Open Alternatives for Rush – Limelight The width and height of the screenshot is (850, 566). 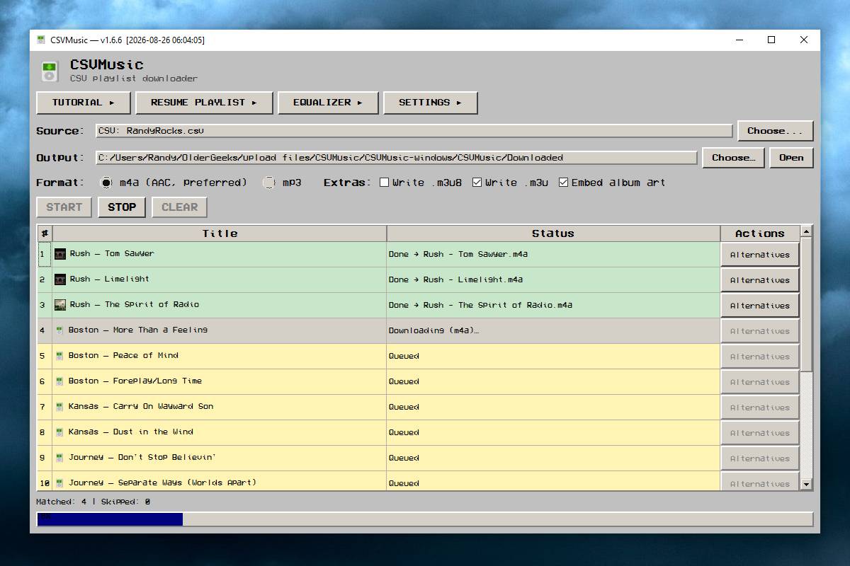(760, 280)
